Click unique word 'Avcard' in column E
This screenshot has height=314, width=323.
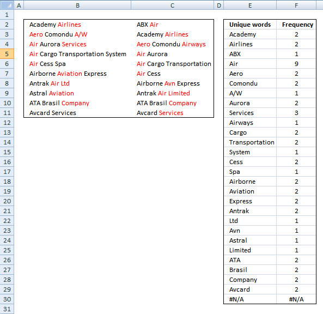[x=250, y=289]
